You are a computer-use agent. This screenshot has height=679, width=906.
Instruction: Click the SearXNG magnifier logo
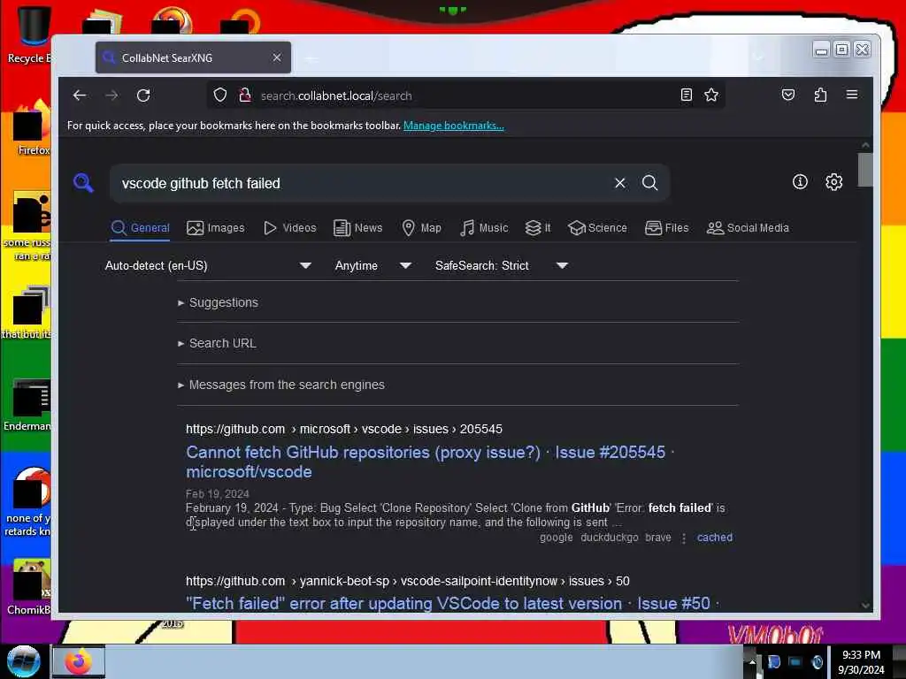(x=83, y=183)
